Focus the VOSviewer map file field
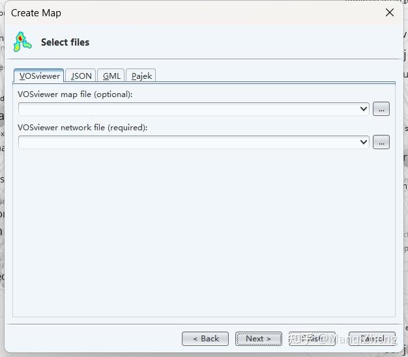 click(x=189, y=109)
